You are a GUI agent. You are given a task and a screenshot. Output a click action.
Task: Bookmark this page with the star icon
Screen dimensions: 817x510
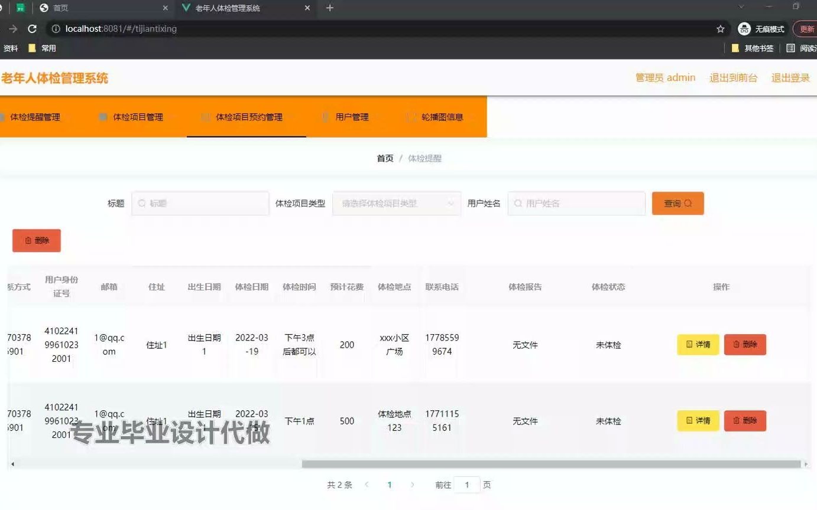pos(720,29)
